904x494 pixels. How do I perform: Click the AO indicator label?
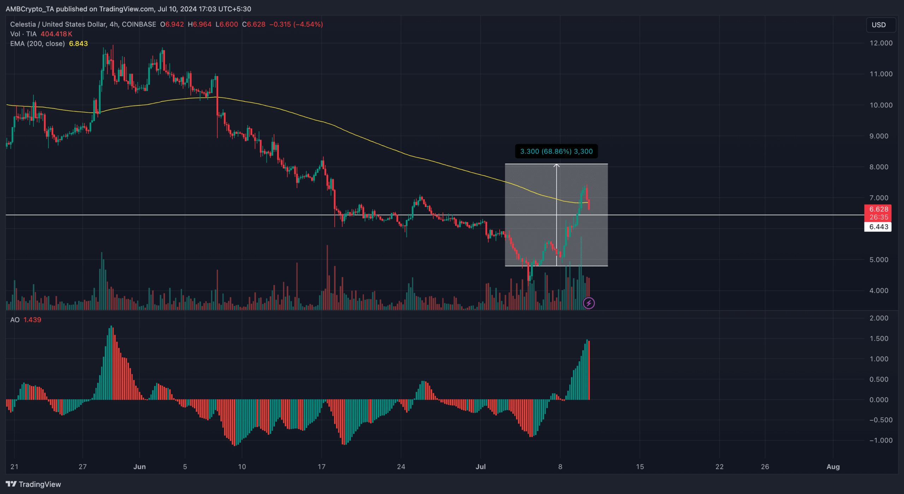point(15,320)
